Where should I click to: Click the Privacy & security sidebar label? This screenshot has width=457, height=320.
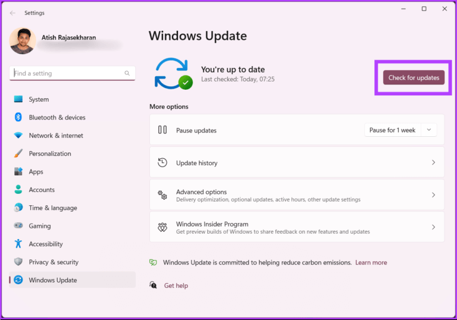[54, 262]
